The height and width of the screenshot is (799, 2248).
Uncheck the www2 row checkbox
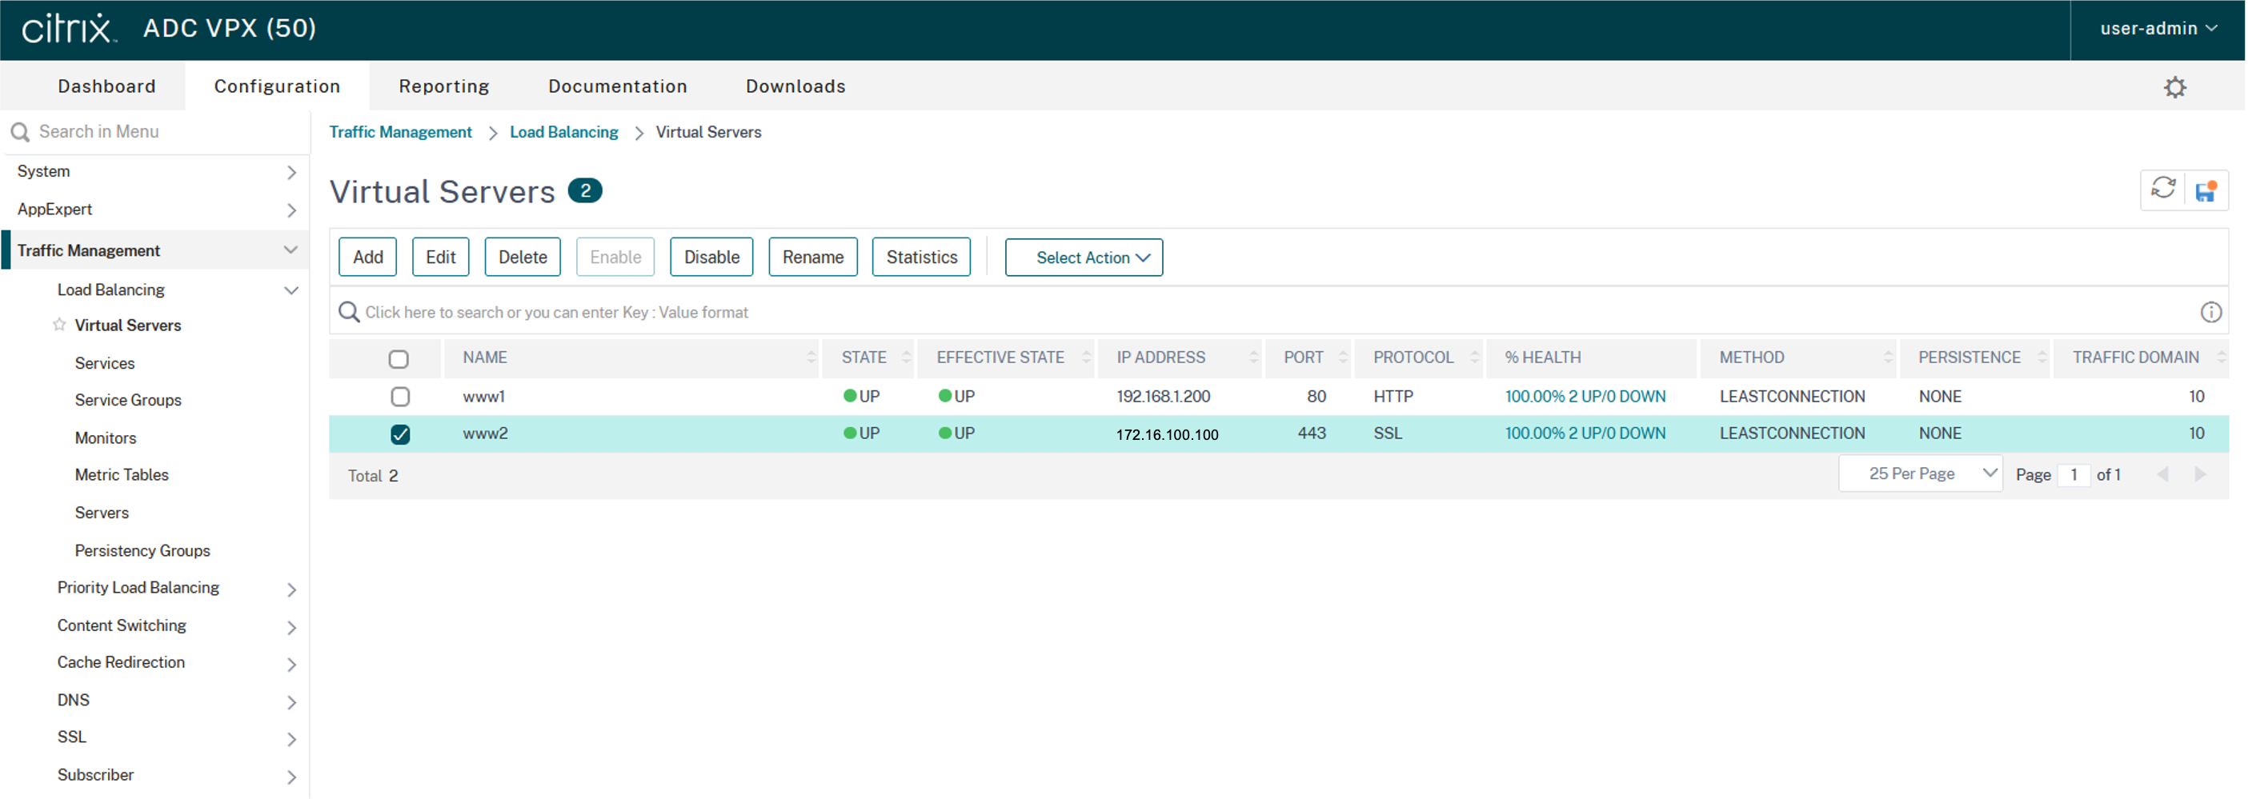coord(399,434)
